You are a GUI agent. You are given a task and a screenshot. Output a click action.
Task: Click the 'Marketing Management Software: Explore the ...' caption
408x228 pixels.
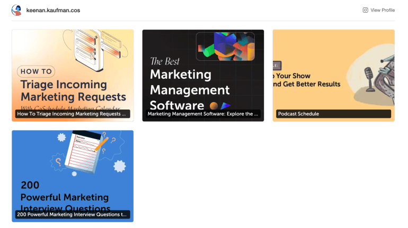(x=203, y=114)
